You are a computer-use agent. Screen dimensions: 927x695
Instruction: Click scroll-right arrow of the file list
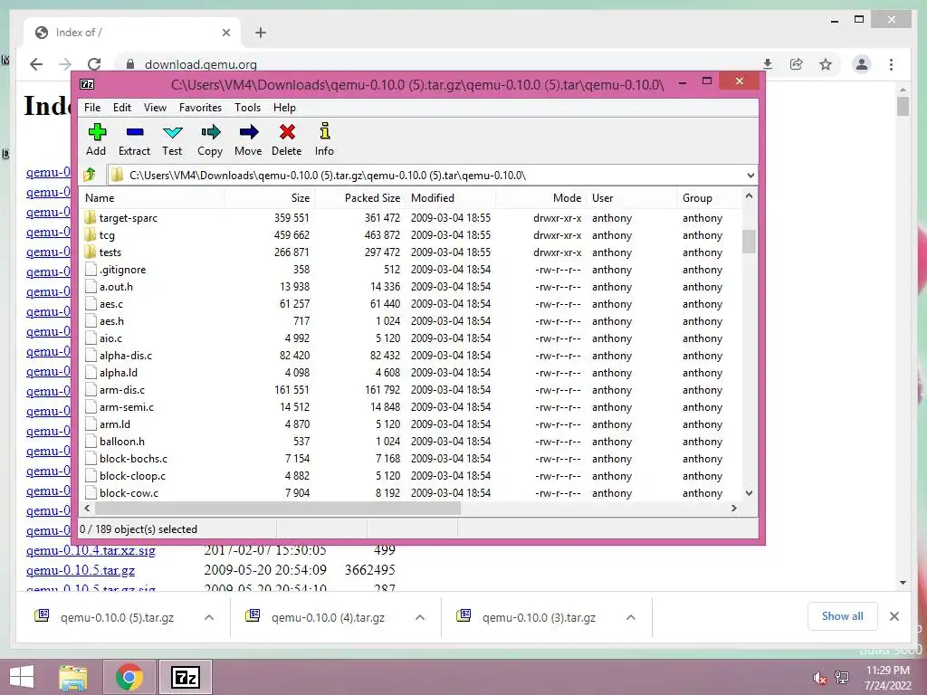coord(734,509)
